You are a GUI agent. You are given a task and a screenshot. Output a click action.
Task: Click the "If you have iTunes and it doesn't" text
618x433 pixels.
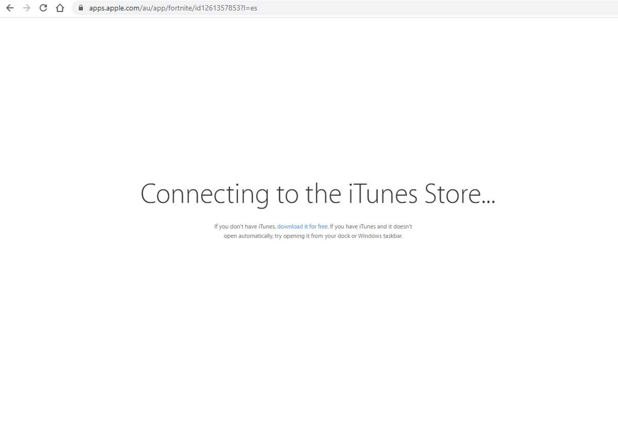coord(371,227)
